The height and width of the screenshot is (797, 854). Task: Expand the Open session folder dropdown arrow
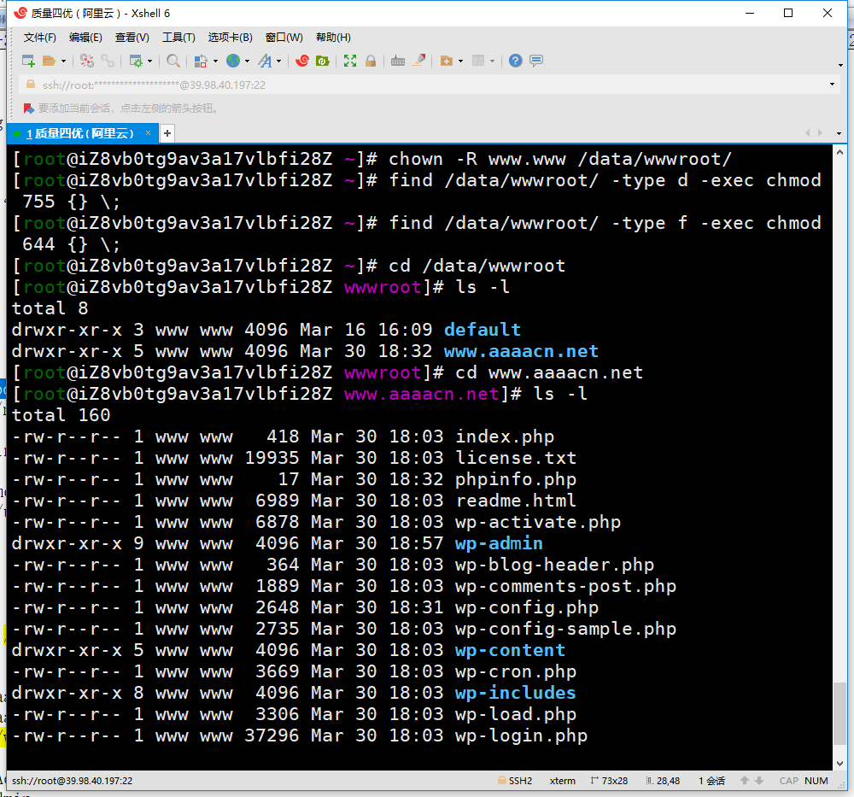(63, 62)
